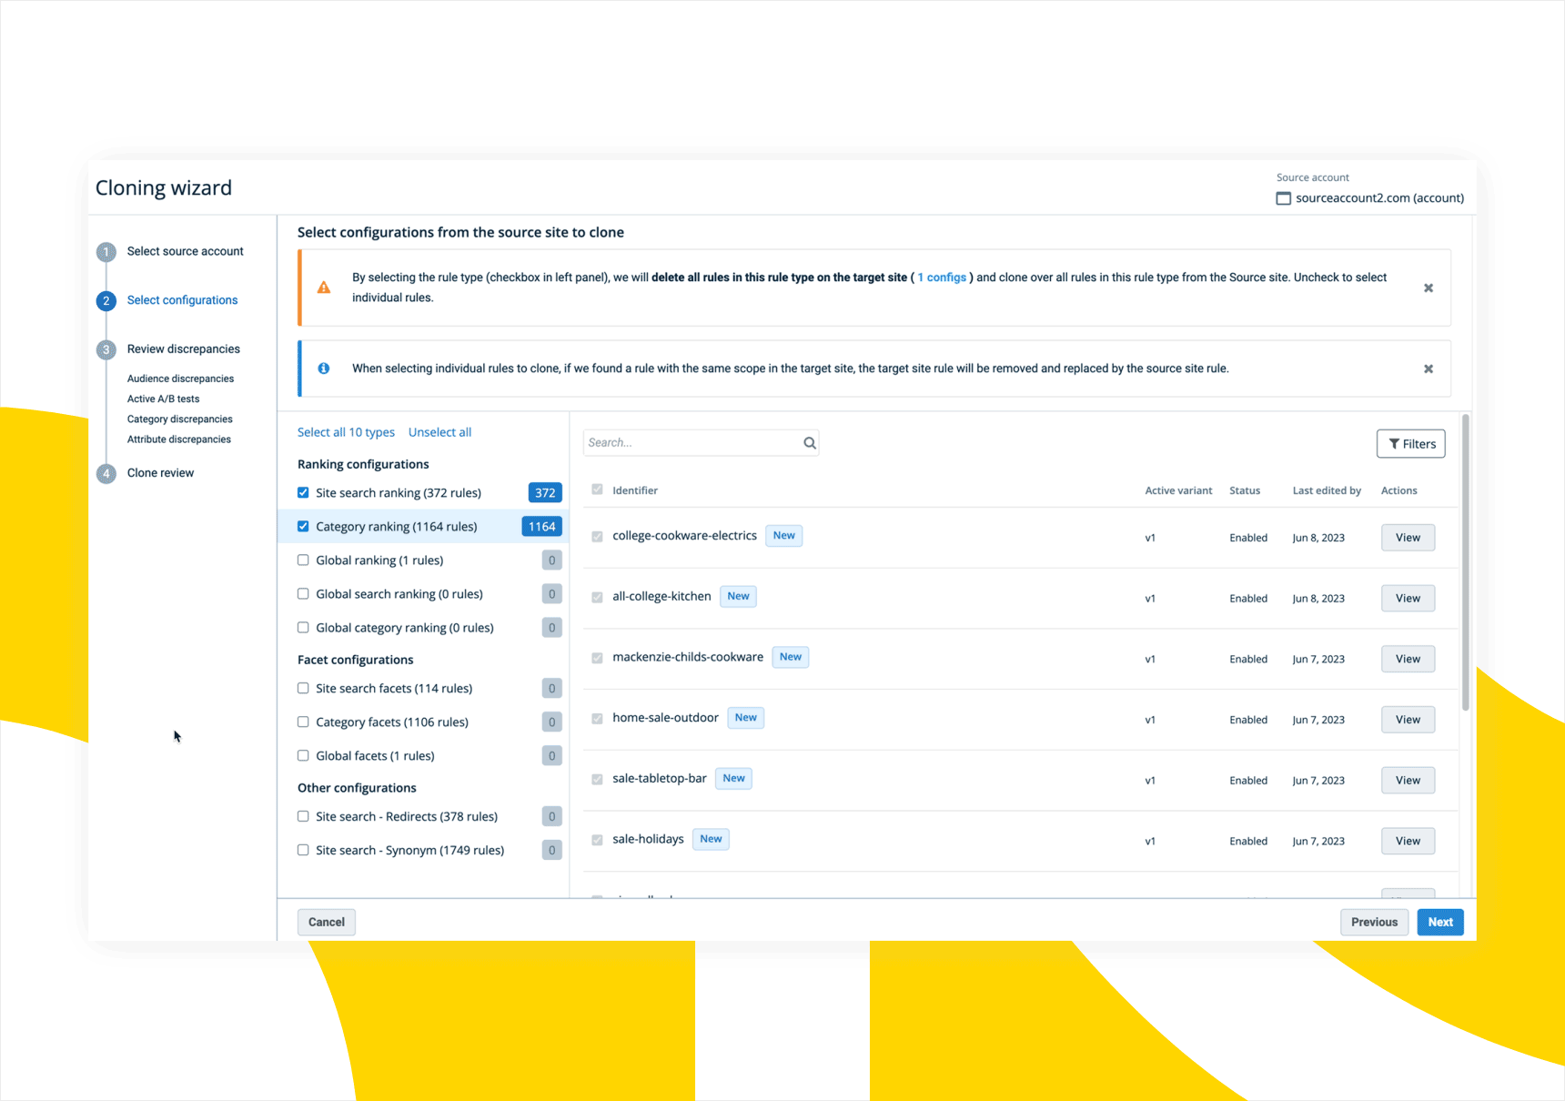
Task: Click the orange warning triangle icon
Action: pyautogui.click(x=324, y=288)
